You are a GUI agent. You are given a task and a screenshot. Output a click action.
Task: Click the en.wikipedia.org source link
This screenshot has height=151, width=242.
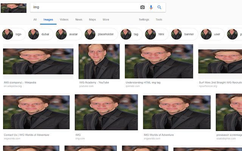tap(12, 86)
